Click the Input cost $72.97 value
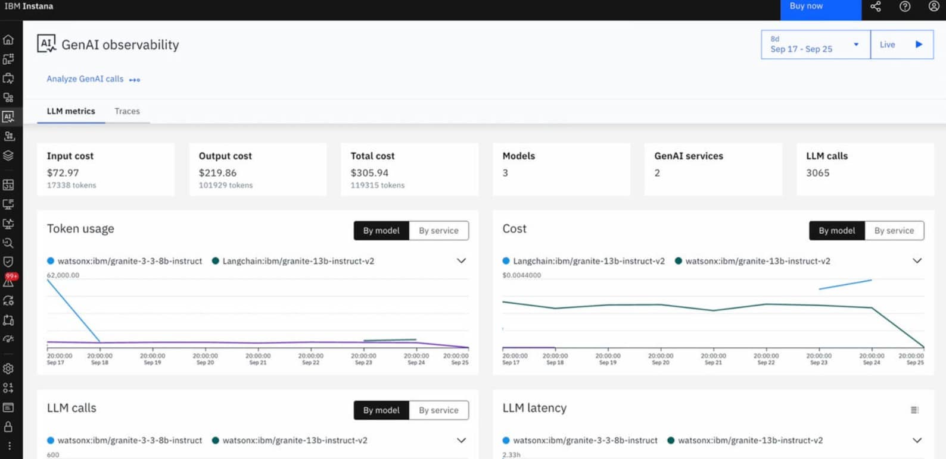Viewport: 946px width, 459px height. click(63, 173)
